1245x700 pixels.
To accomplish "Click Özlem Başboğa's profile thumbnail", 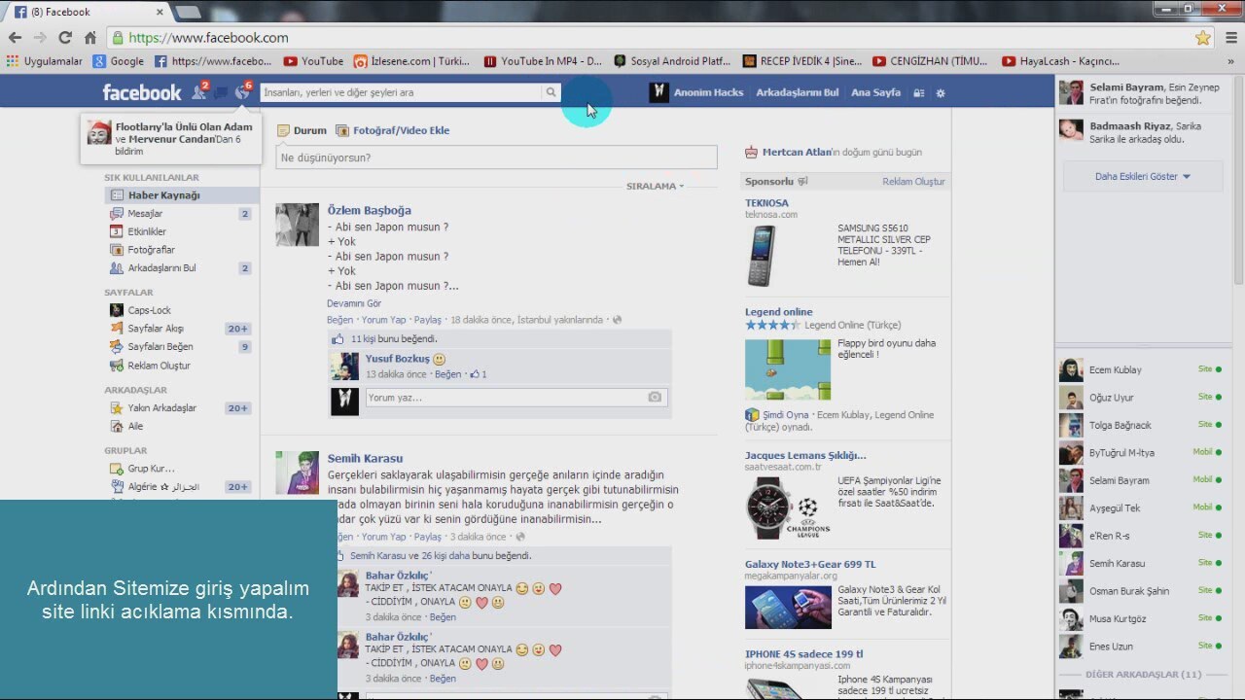I will (x=297, y=225).
